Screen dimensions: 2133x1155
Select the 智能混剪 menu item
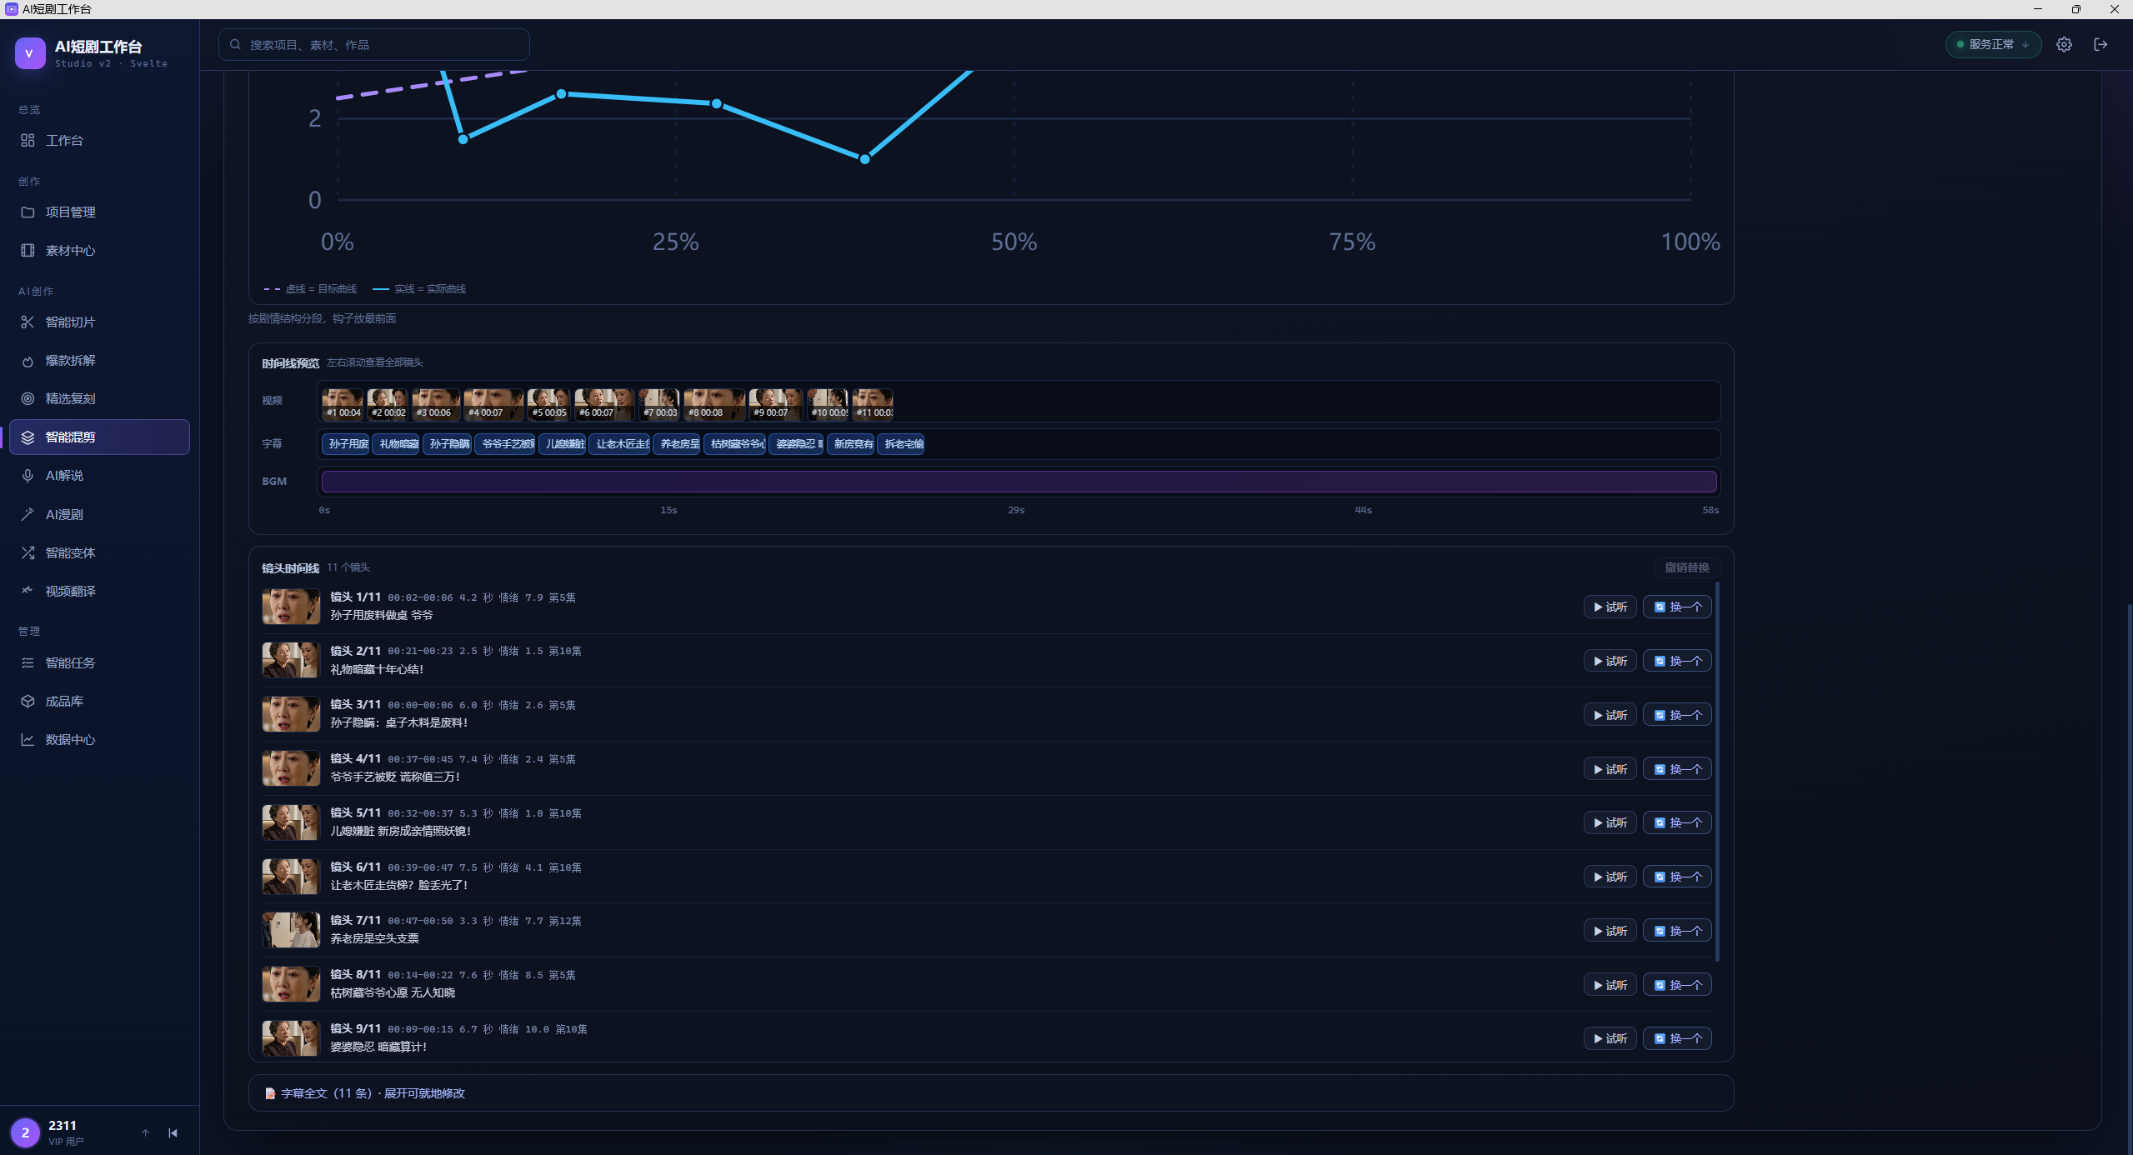(100, 437)
